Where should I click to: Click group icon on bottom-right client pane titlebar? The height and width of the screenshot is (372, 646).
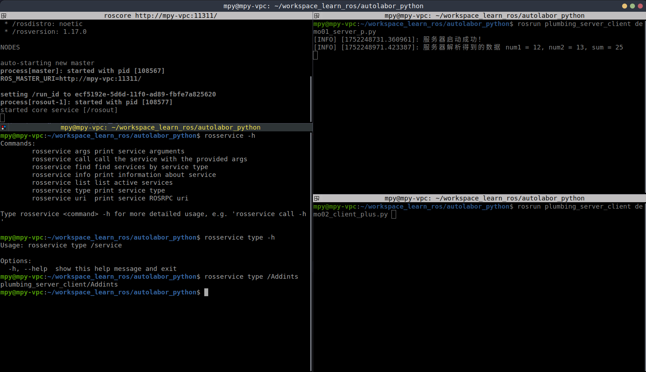coord(317,198)
